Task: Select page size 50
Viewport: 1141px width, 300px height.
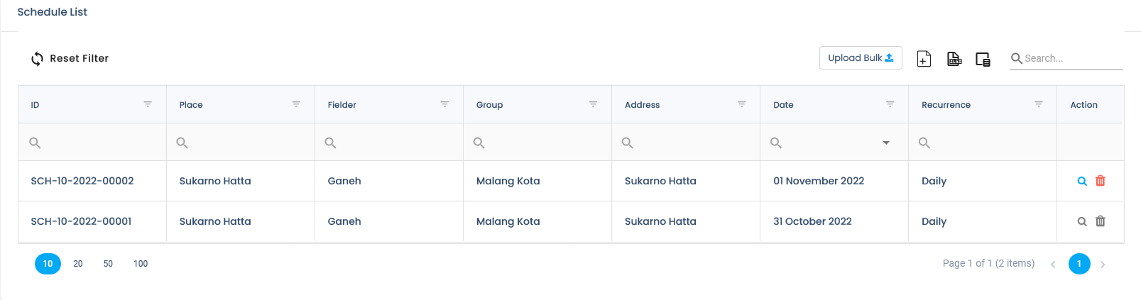Action: coord(108,264)
